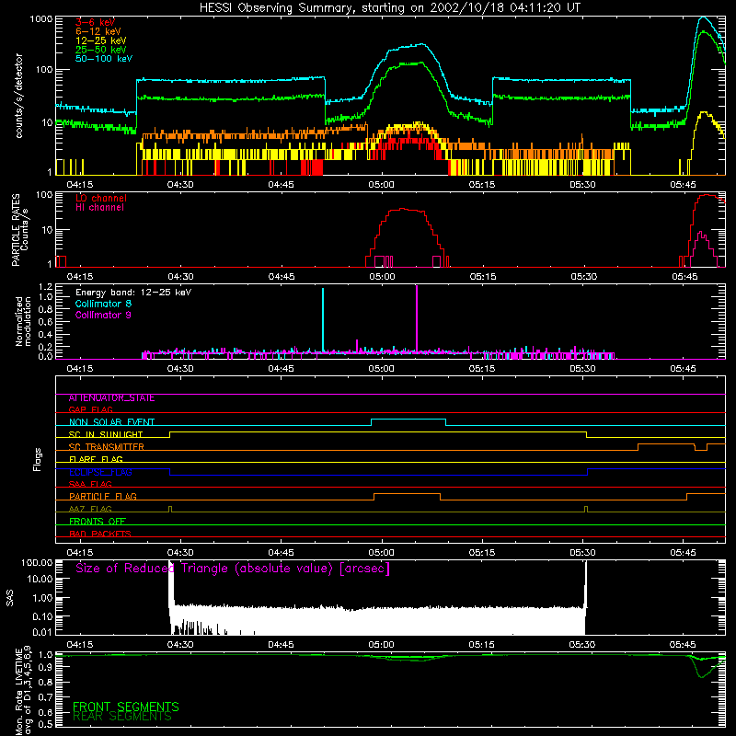This screenshot has height=736, width=736.
Task: Select the PARTICLE_FLAG label
Action: pyautogui.click(x=103, y=497)
